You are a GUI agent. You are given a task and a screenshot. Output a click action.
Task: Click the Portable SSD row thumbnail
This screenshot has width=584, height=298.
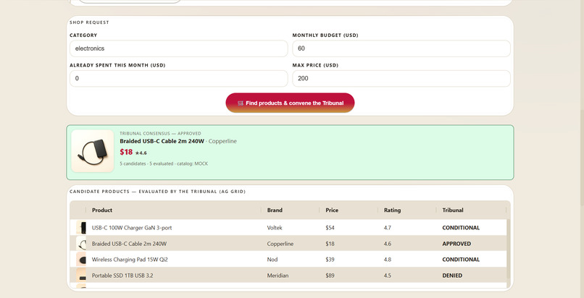pos(82,276)
